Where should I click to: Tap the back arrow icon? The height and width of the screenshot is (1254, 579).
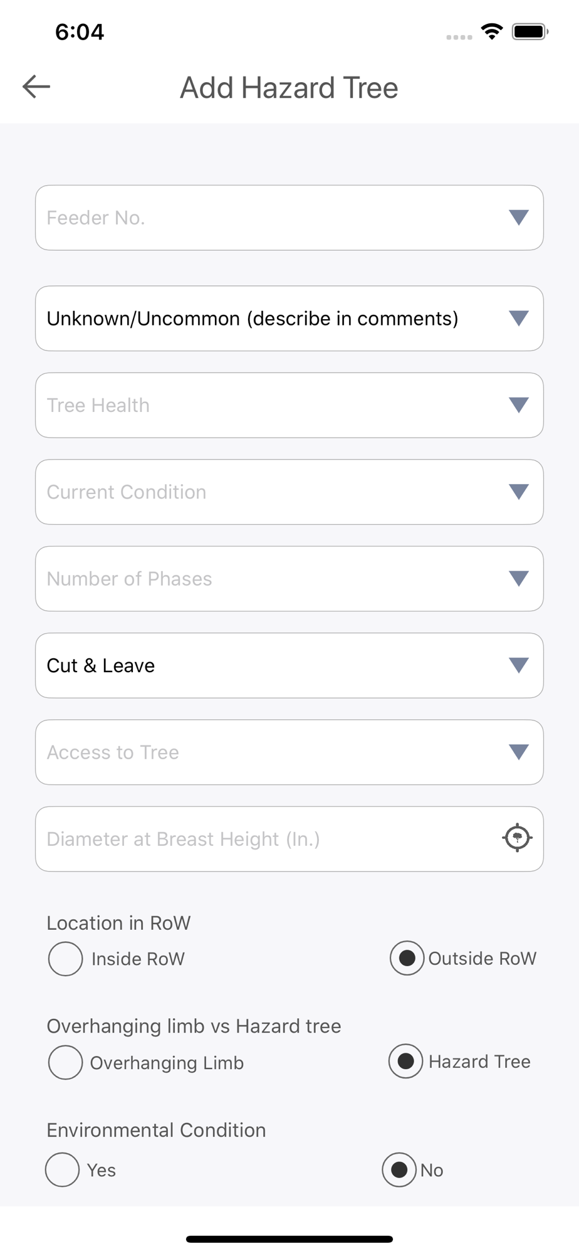tap(36, 87)
